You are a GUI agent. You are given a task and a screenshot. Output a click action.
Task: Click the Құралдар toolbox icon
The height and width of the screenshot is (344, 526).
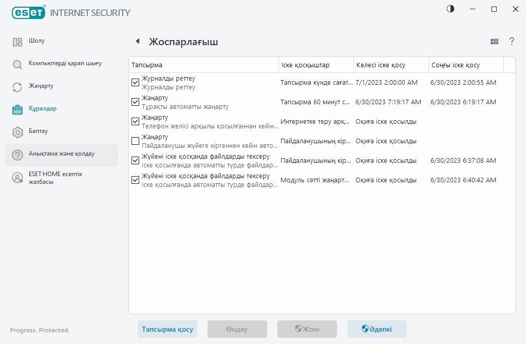(x=17, y=109)
